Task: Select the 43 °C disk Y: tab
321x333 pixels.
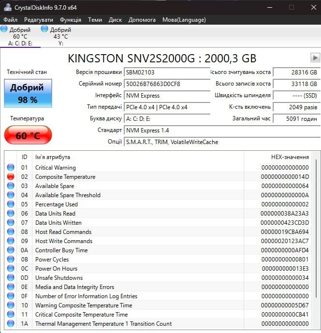Action: (x=60, y=36)
